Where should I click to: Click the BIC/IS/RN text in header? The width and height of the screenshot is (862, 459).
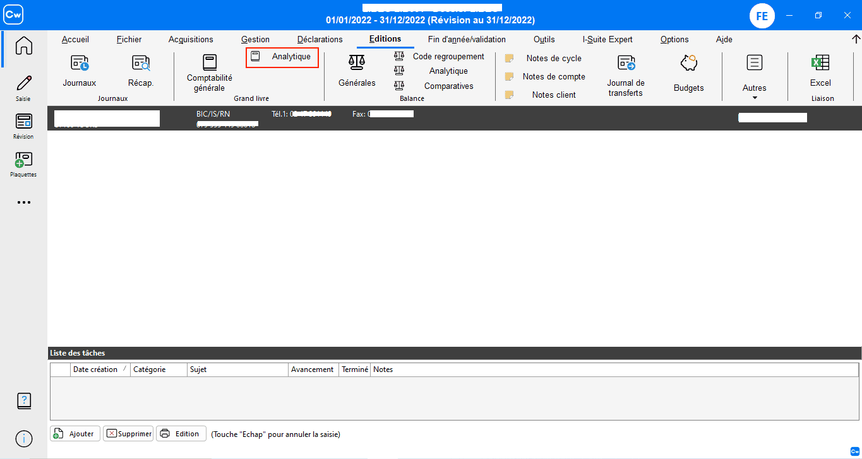click(213, 113)
